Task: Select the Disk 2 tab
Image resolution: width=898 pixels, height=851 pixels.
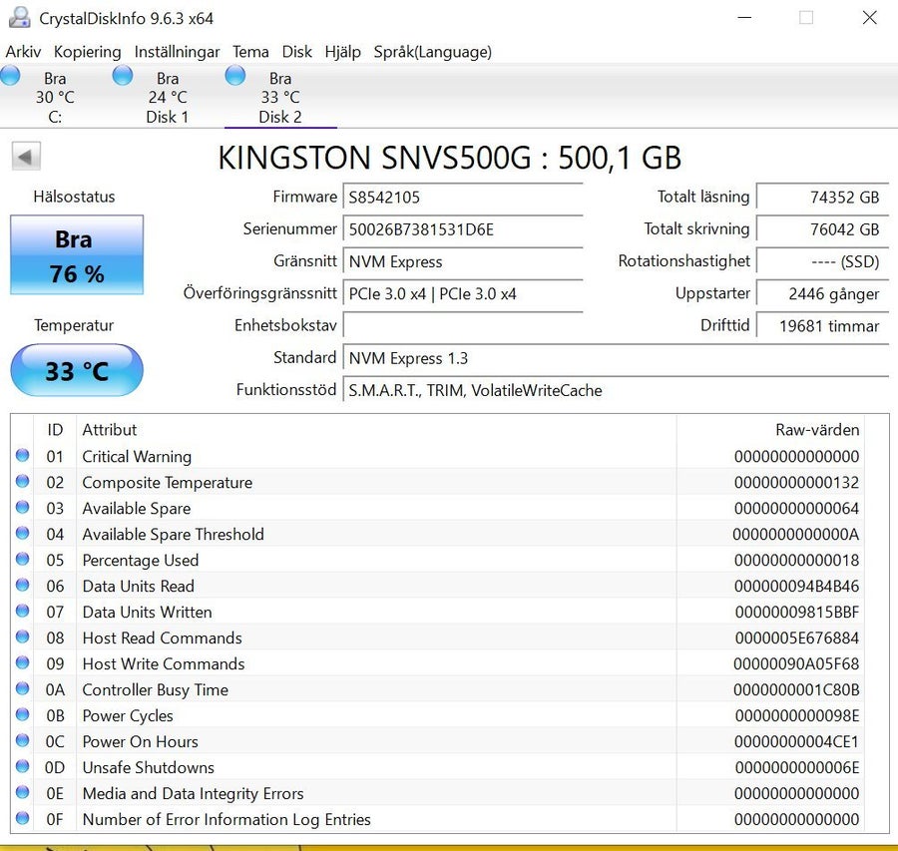Action: point(280,98)
